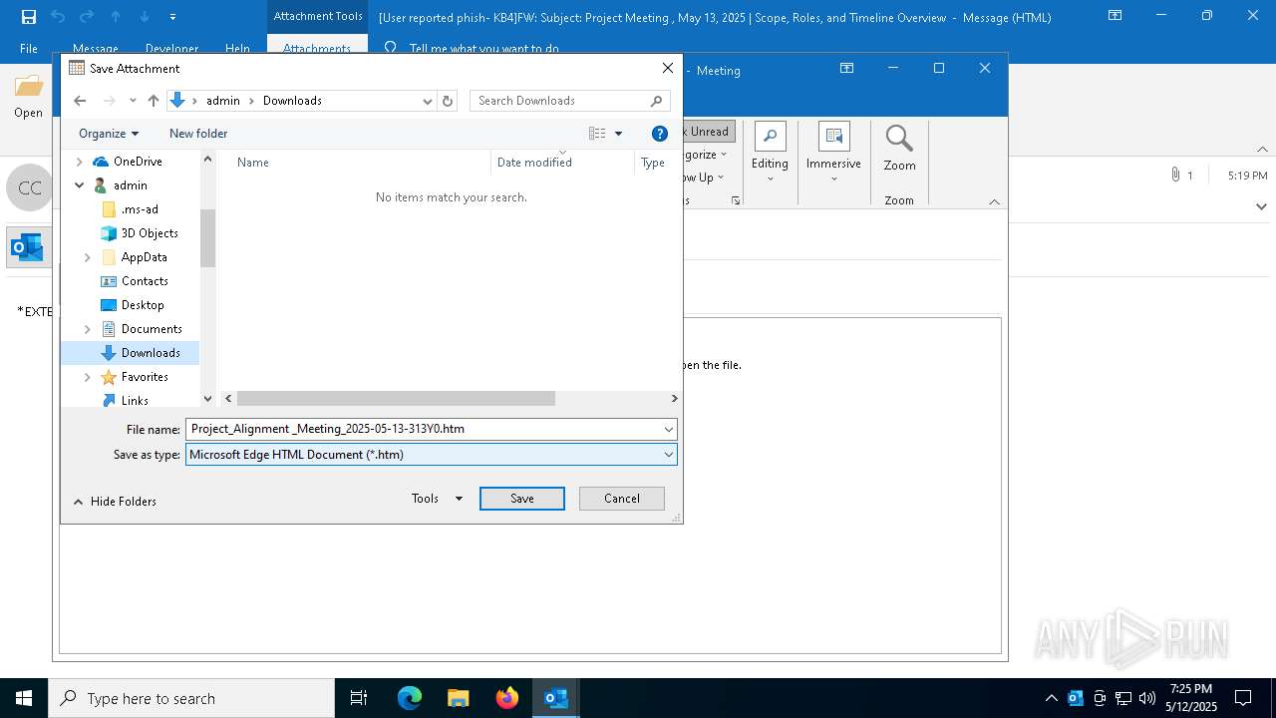Click the attachment paperclip indicator
1276x718 pixels.
1176,176
